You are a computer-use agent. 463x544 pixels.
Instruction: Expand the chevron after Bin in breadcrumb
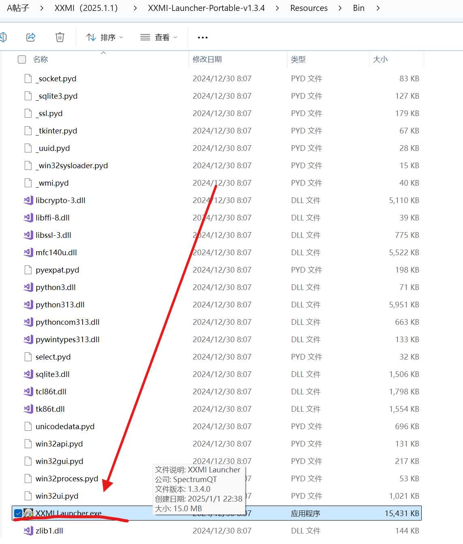point(378,8)
